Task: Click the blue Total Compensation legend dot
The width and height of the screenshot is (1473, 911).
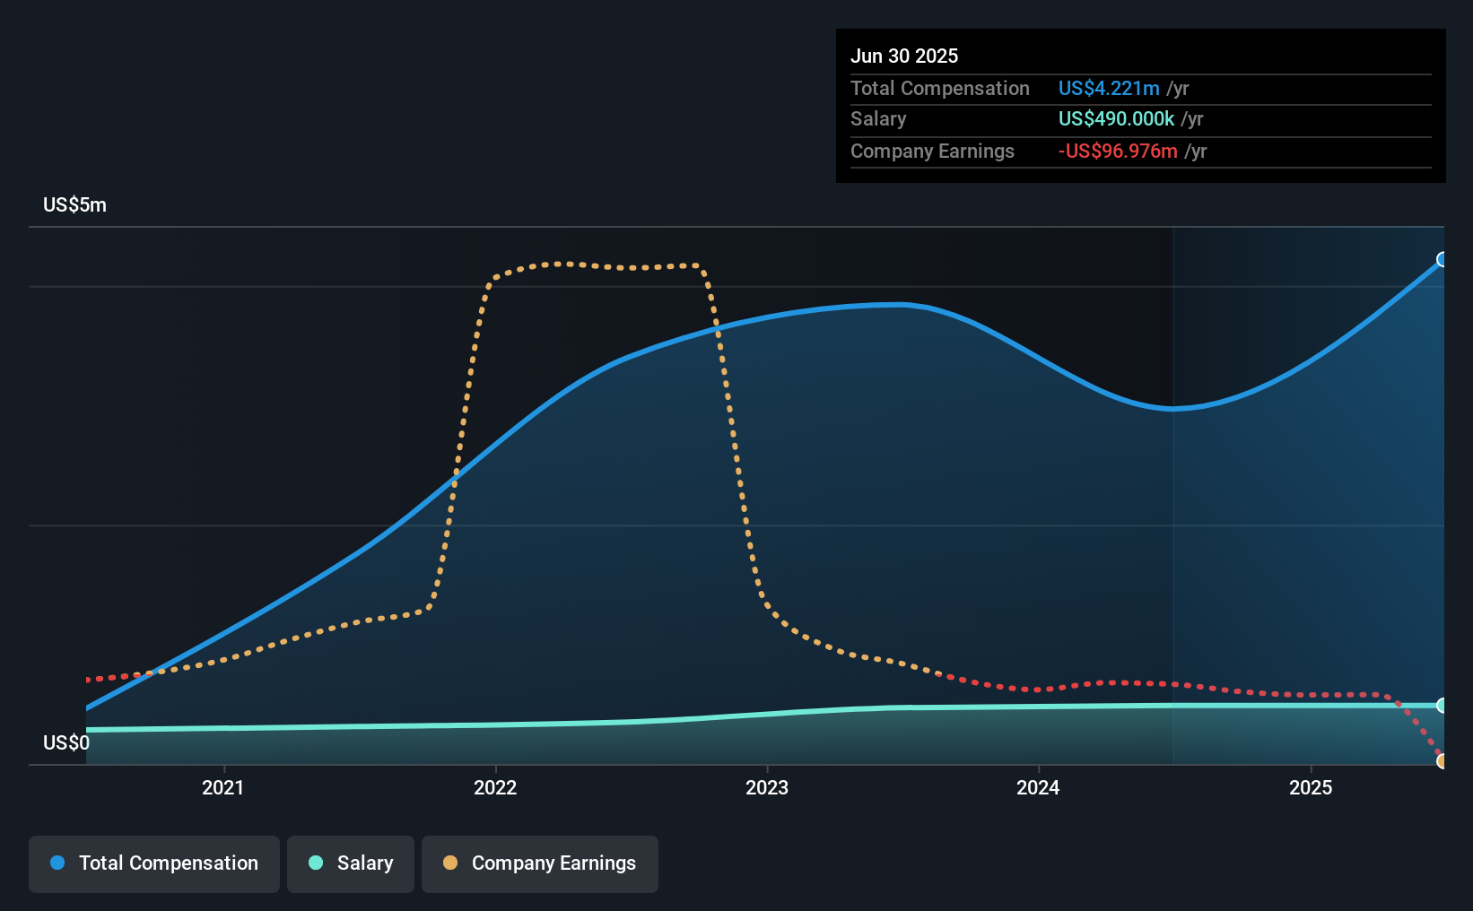Action: coord(57,863)
